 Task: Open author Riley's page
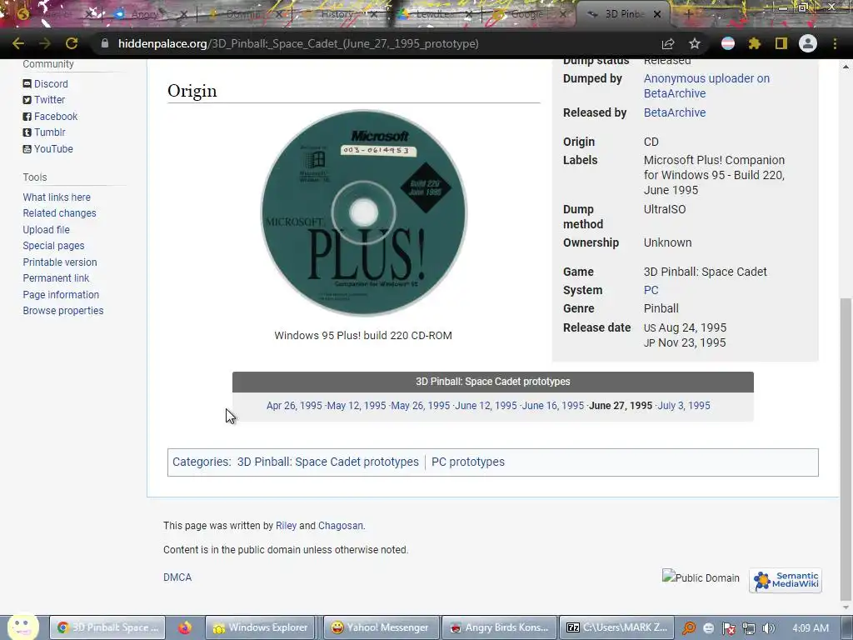[287, 526]
